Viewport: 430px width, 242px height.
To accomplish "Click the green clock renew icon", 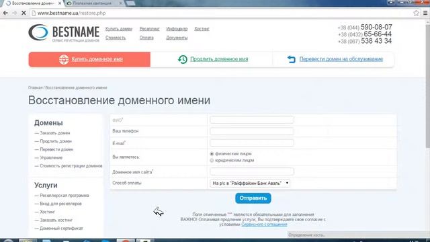I will tap(183, 59).
